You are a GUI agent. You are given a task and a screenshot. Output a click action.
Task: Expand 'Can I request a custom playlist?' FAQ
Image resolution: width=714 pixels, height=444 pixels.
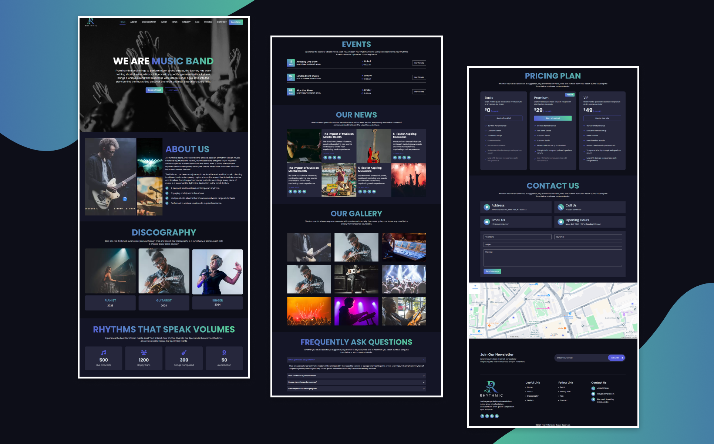(x=356, y=389)
